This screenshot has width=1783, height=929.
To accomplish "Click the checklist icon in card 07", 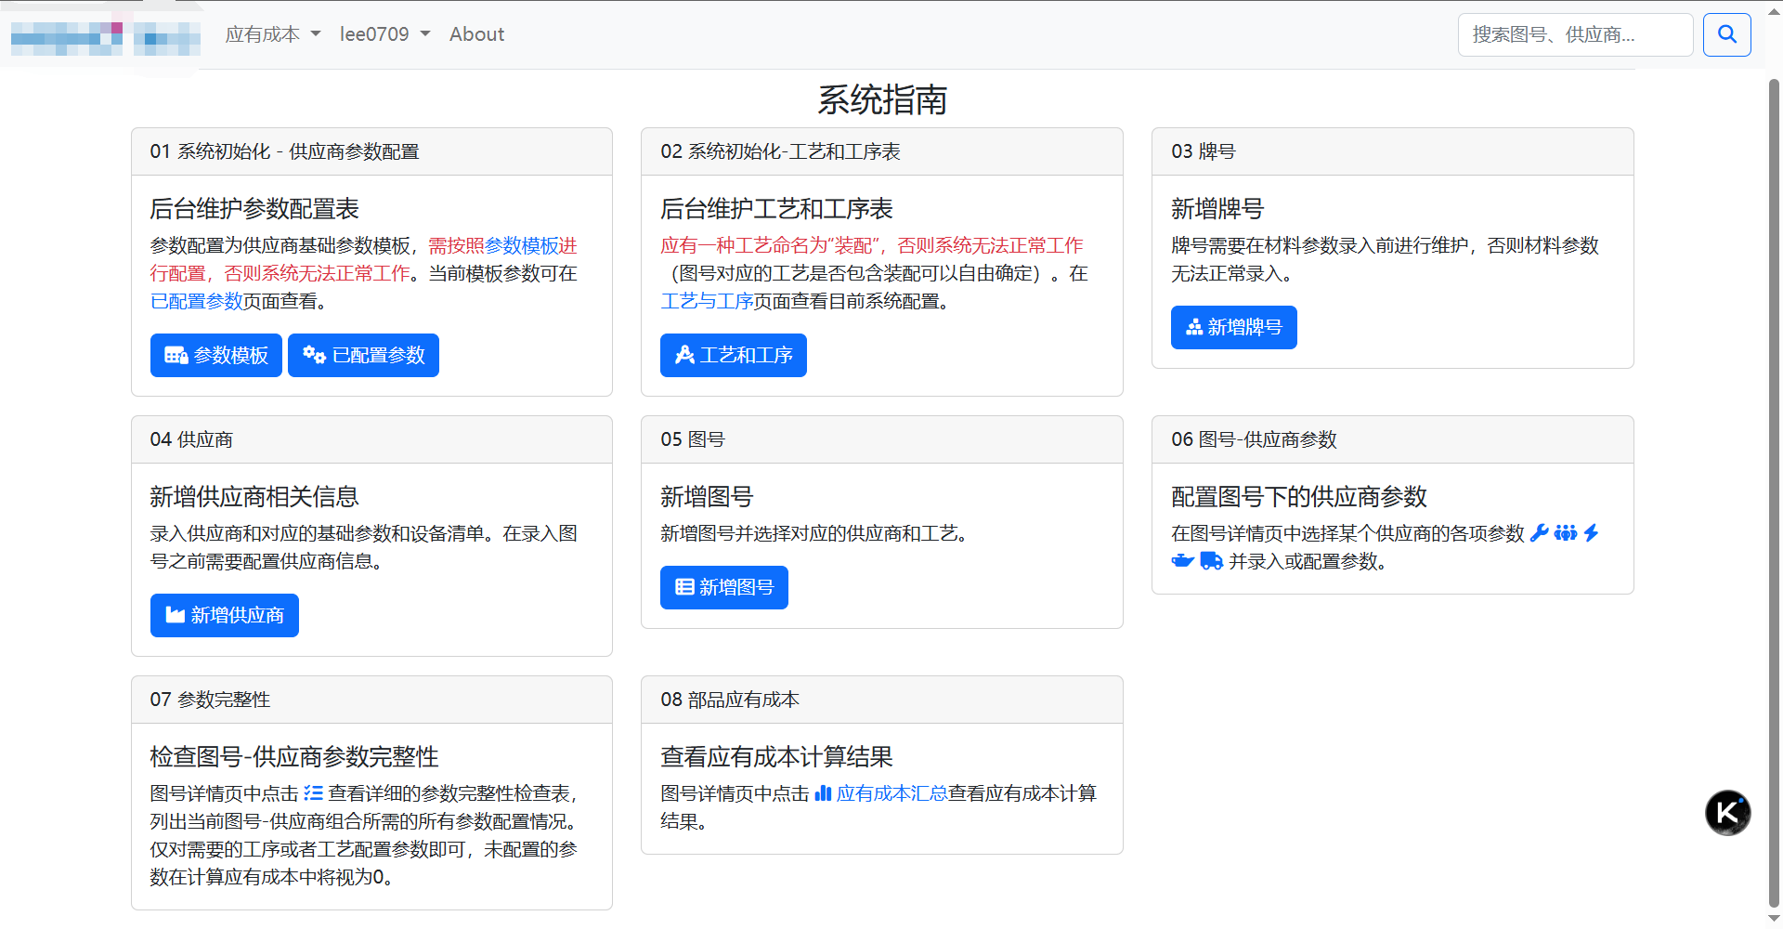I will [313, 792].
